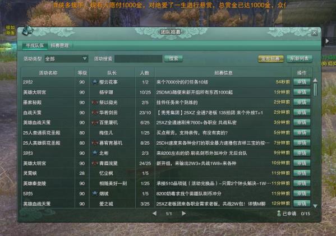Viewport: 336px width, 236px height.
Task: Click the 刷新列表 button
Action: pos(300,59)
